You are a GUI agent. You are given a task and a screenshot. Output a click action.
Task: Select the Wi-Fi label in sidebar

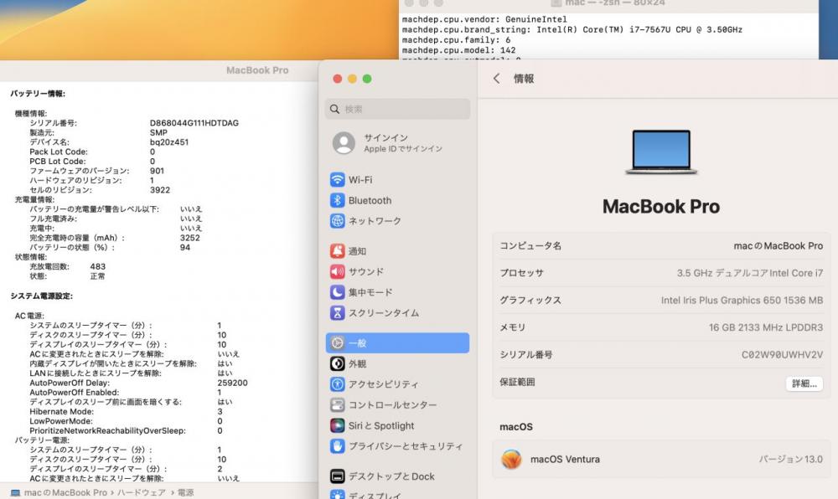[x=360, y=180]
